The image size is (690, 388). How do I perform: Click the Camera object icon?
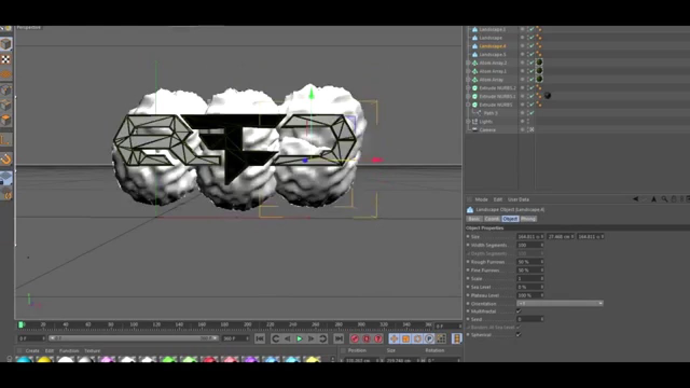click(x=475, y=130)
